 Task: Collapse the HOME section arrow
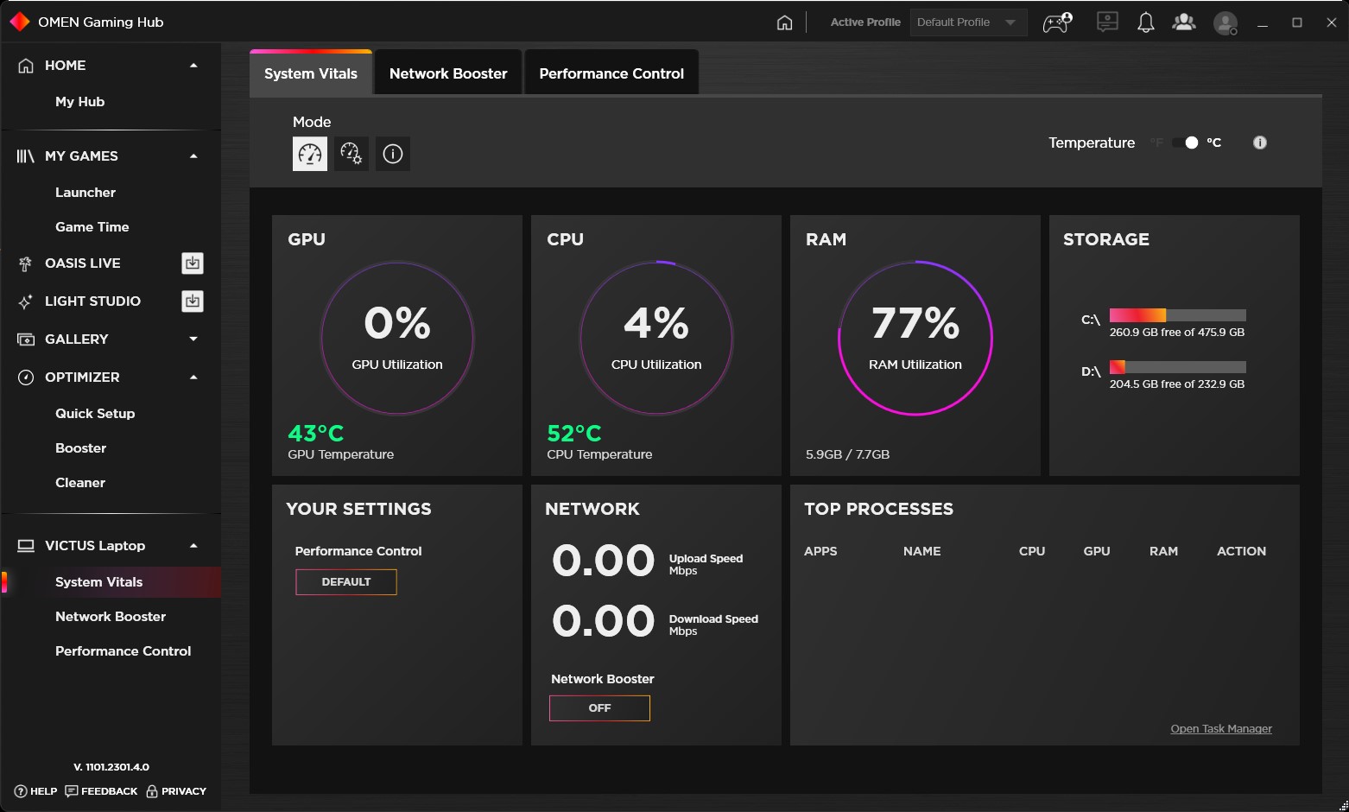(193, 66)
